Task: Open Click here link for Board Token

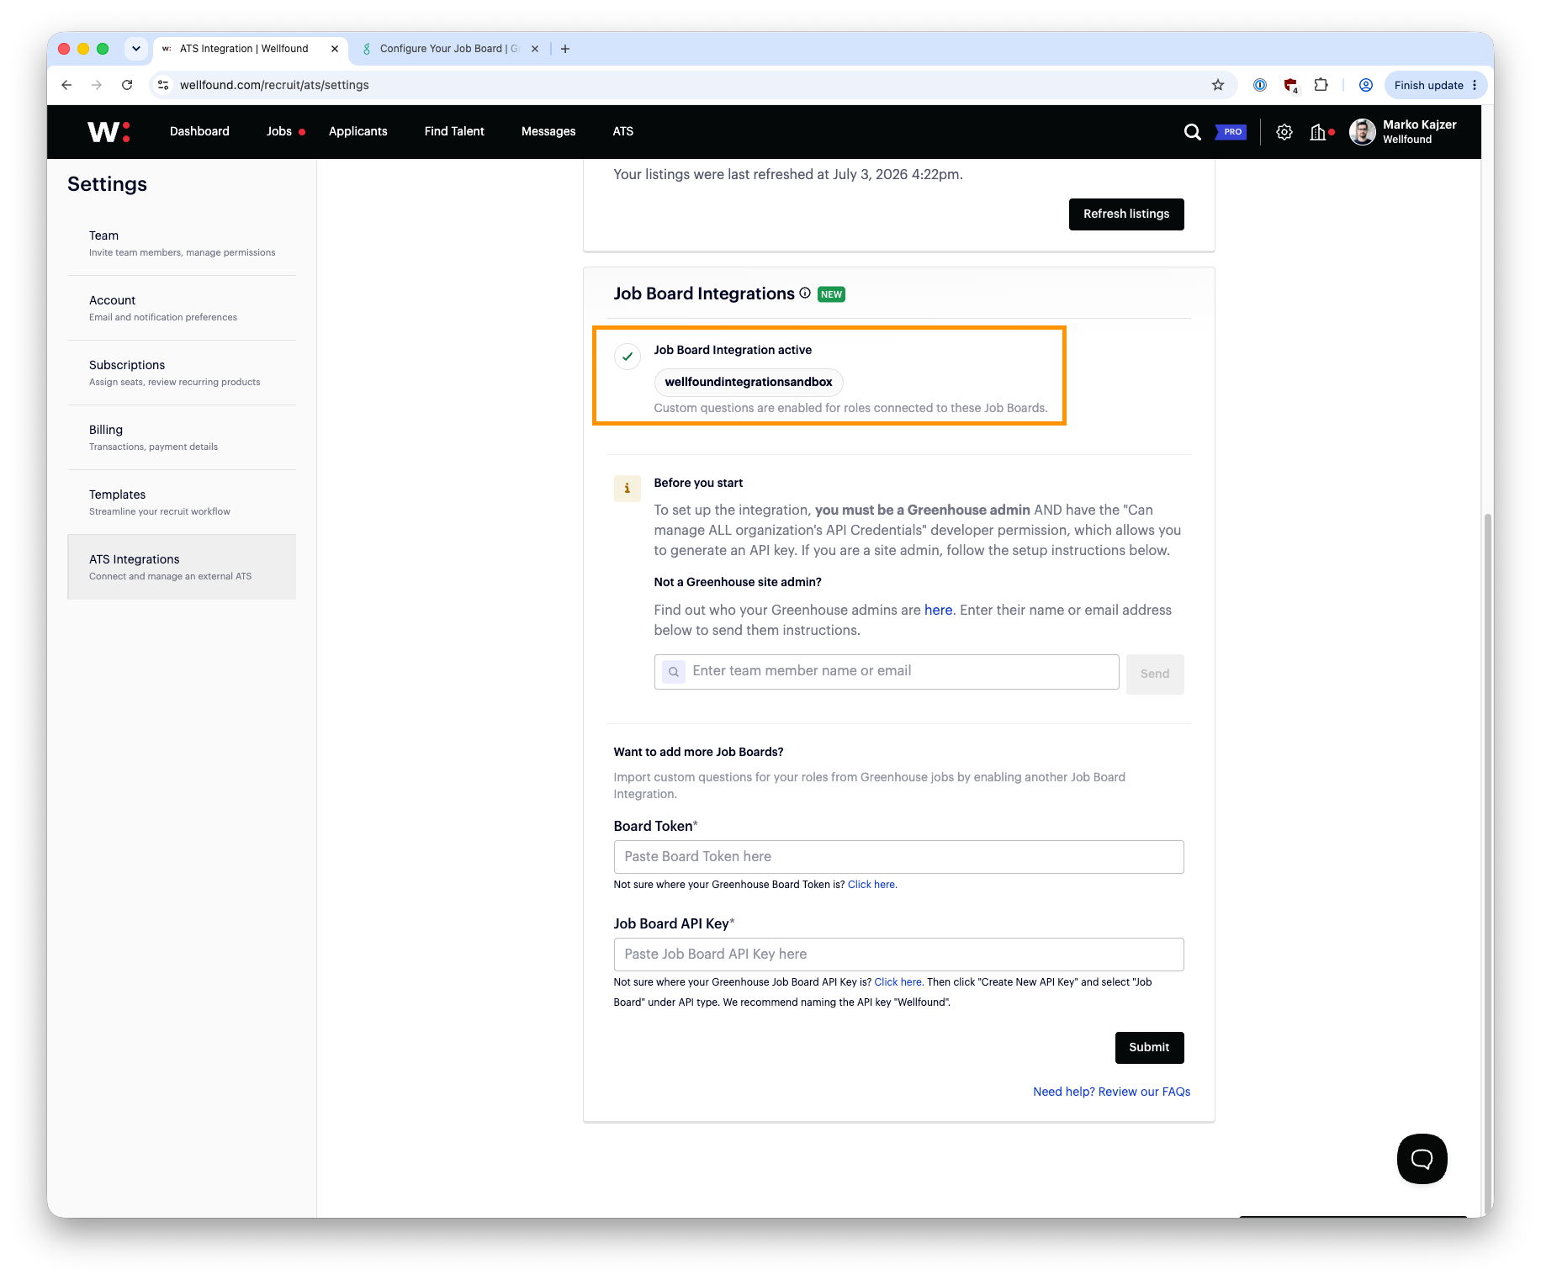Action: (871, 884)
